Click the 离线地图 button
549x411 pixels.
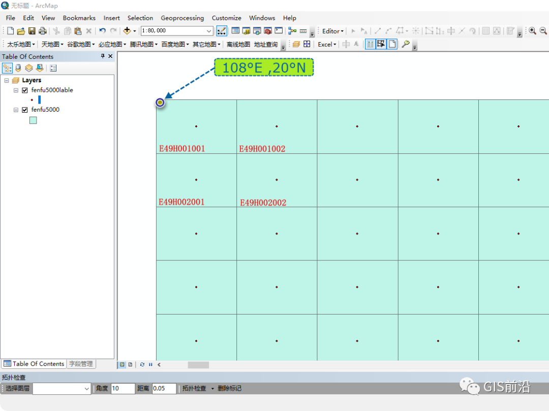238,44
